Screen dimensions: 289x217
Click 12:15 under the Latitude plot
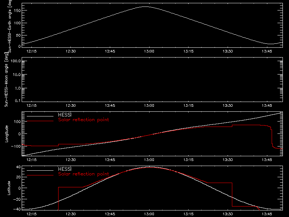coord(31,214)
